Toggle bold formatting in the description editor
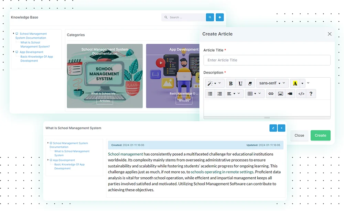Viewport: 344px width, 211px height. [230, 83]
